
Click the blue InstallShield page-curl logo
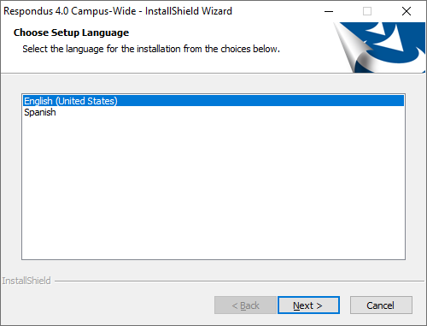point(380,47)
